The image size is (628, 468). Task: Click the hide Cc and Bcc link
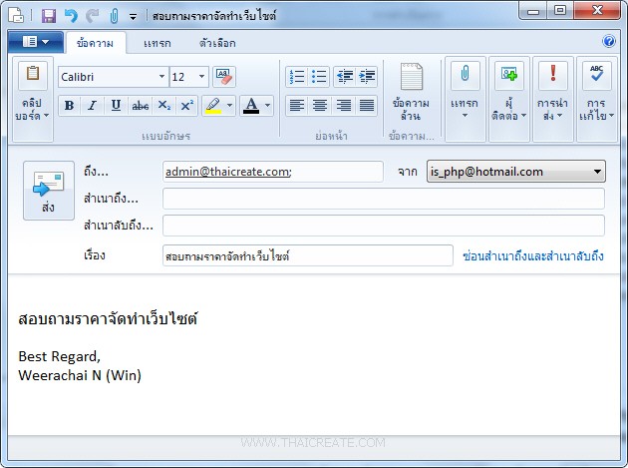pos(533,255)
